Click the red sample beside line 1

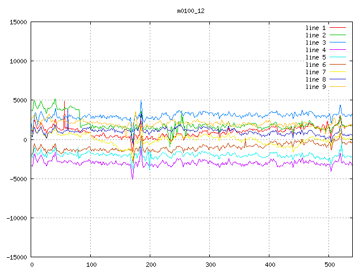pos(338,28)
